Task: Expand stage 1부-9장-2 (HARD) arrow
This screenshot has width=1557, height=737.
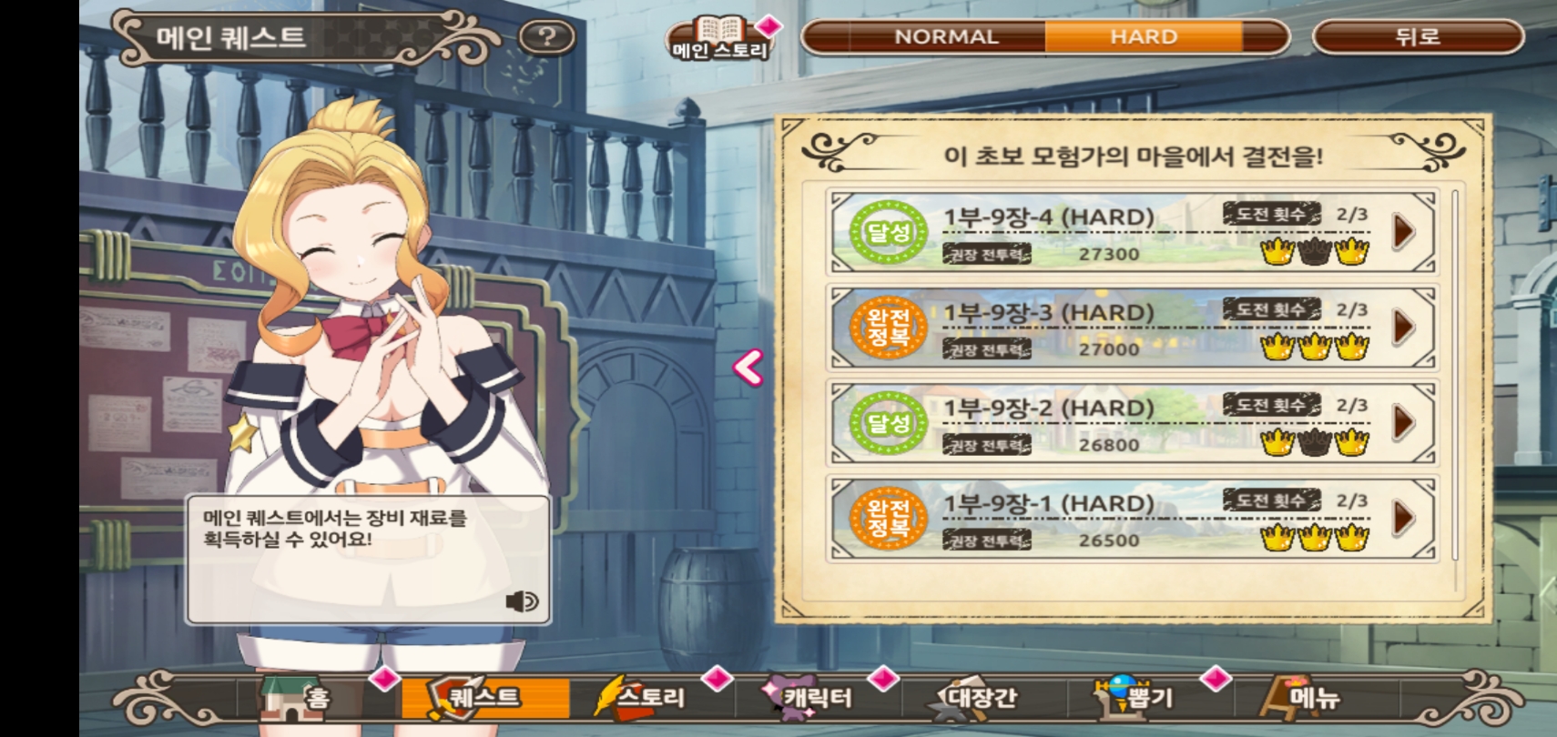Action: [x=1403, y=422]
